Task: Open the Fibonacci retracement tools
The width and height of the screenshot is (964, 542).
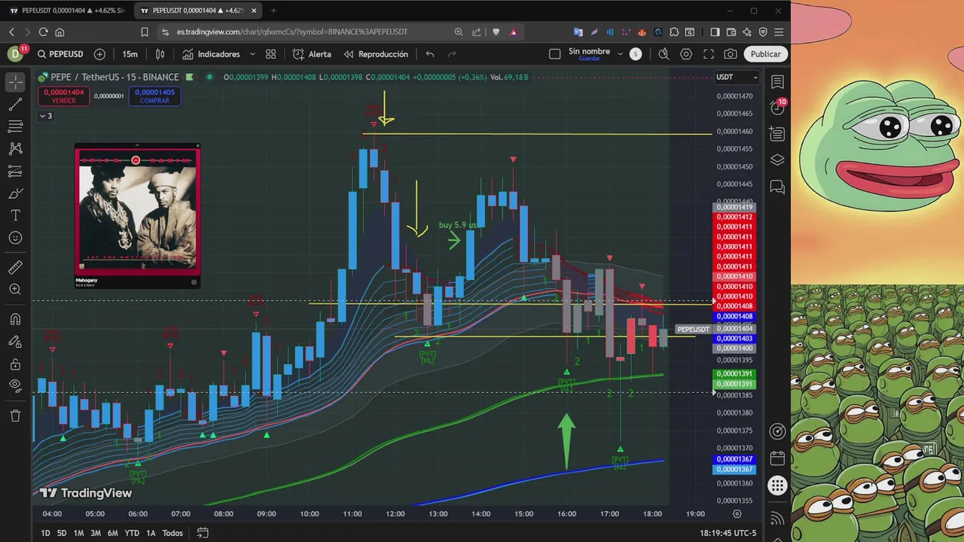Action: point(15,126)
